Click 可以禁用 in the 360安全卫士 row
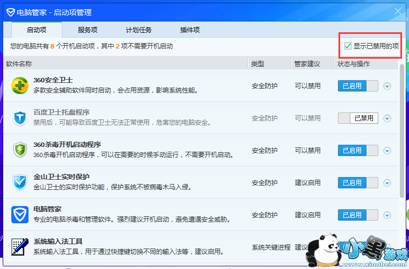This screenshot has height=269, width=409. click(307, 86)
